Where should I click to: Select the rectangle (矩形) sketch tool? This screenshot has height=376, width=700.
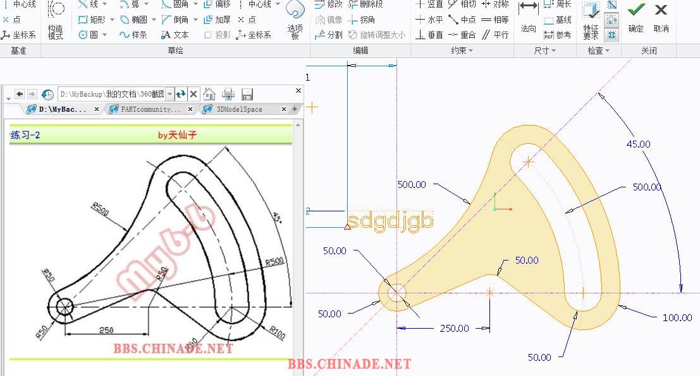point(92,20)
